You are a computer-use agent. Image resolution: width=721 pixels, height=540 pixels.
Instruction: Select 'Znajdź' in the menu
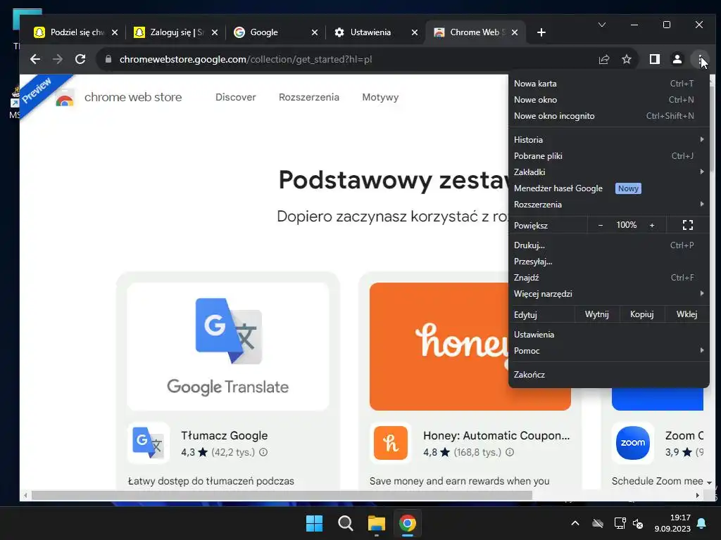point(608,277)
